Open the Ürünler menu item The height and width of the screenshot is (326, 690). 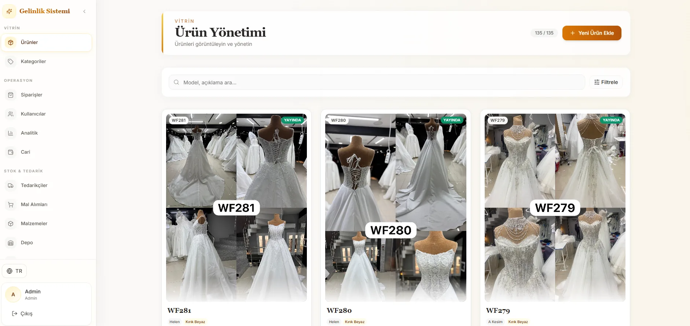click(46, 43)
